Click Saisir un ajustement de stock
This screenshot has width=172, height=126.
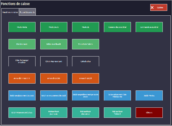[22, 95]
